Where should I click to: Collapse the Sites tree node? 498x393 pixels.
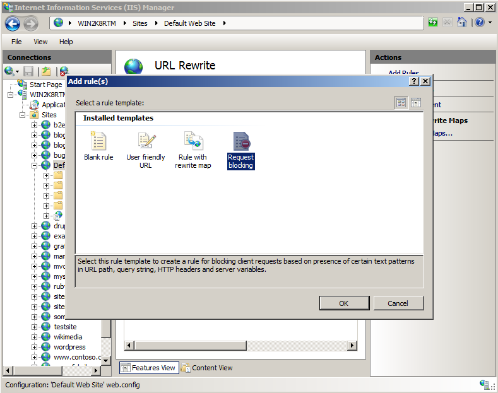(23, 115)
